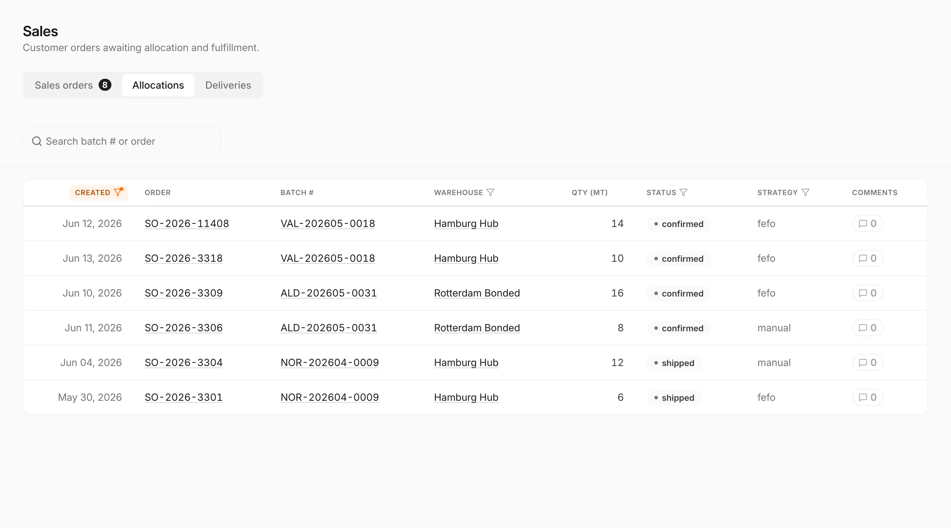Open order link SO-2026-3304

(183, 363)
